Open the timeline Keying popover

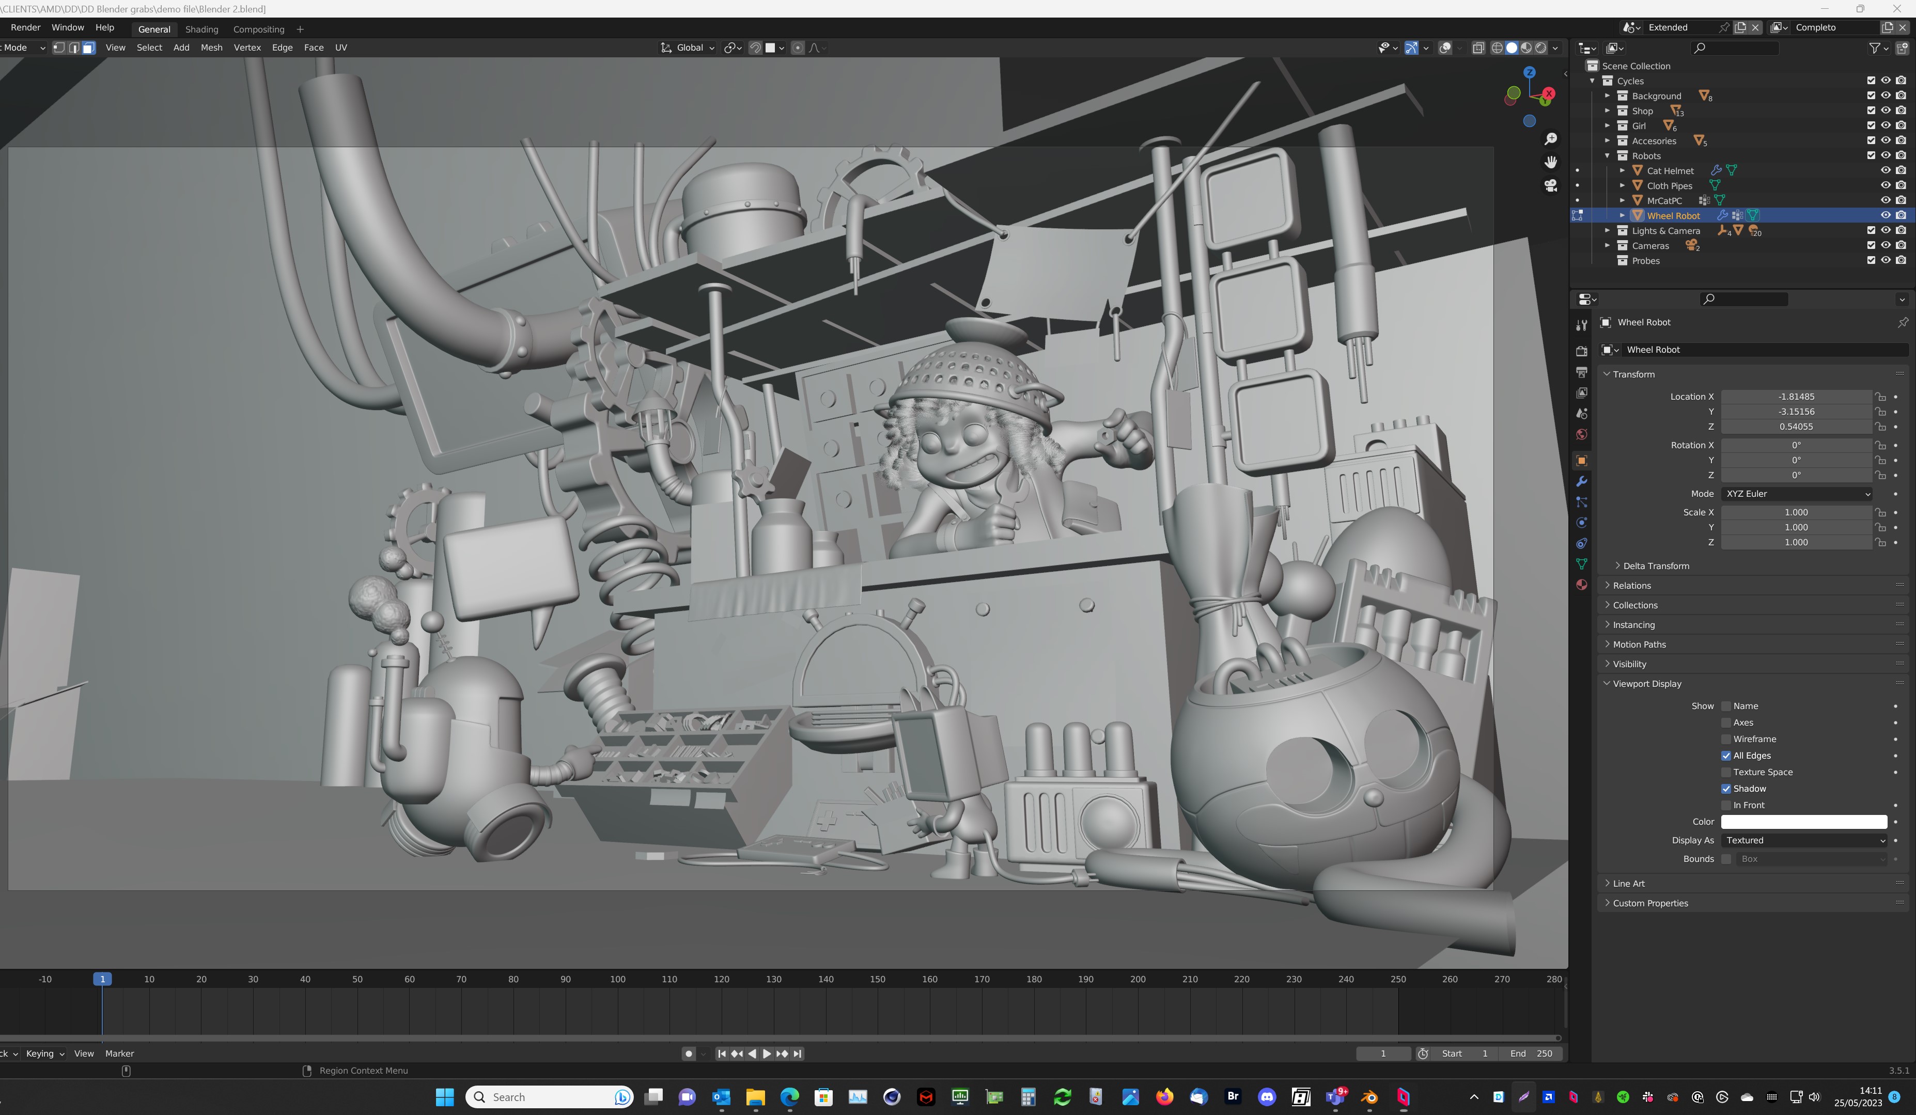click(45, 1054)
